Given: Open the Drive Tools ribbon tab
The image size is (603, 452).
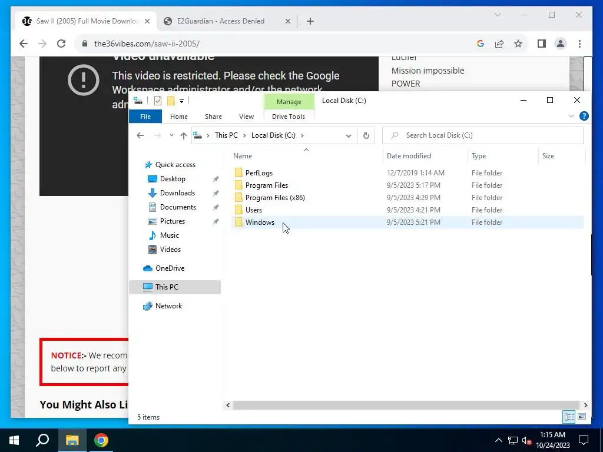Looking at the screenshot, I should [289, 117].
